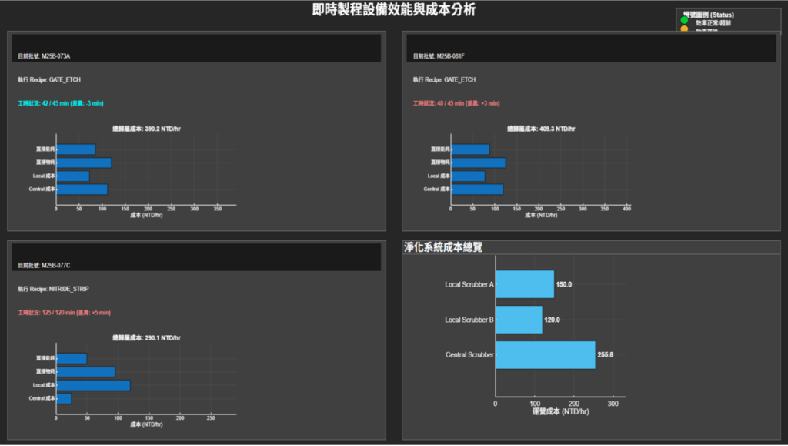This screenshot has width=788, height=446.
Task: Click the 淨化系統成本總覽 panel heading
Action: pyautogui.click(x=443, y=247)
